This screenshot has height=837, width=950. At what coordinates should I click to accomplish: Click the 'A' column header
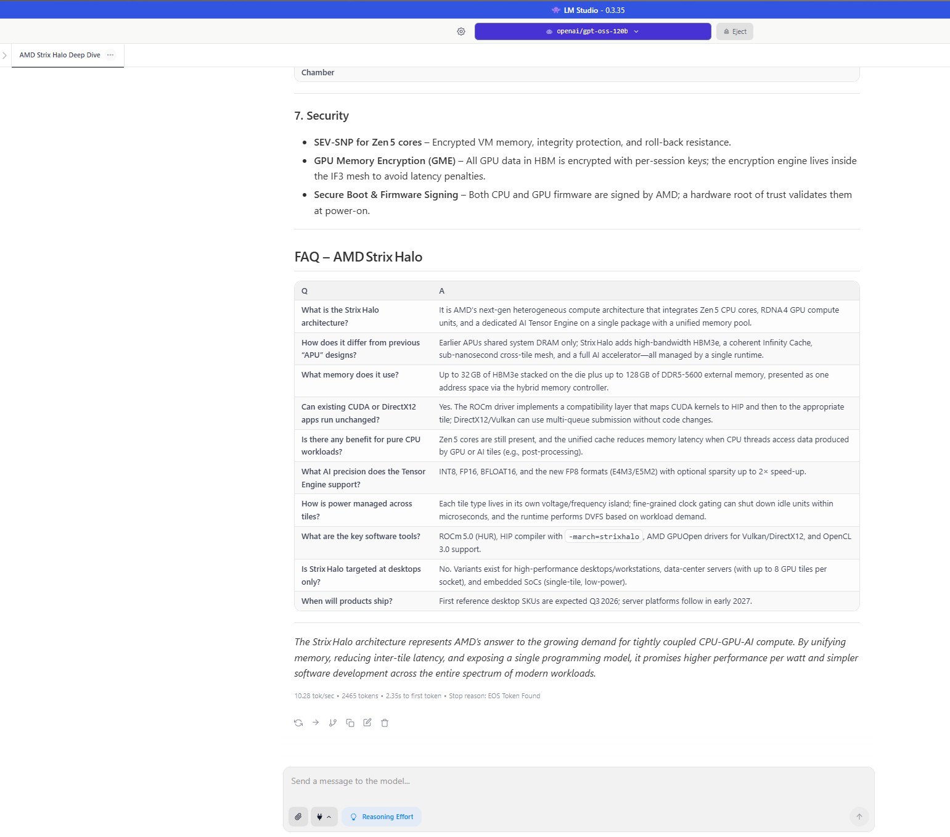pyautogui.click(x=441, y=291)
